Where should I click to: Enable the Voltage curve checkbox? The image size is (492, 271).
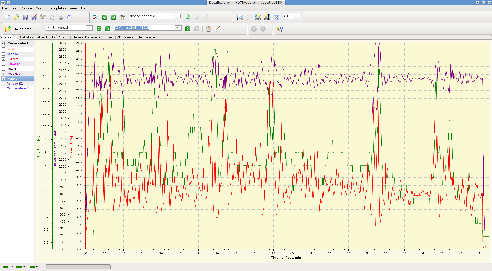(x=4, y=54)
